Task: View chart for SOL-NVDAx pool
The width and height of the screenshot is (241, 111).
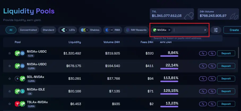Action: tap(203, 79)
